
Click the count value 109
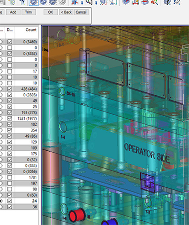(x=34, y=148)
